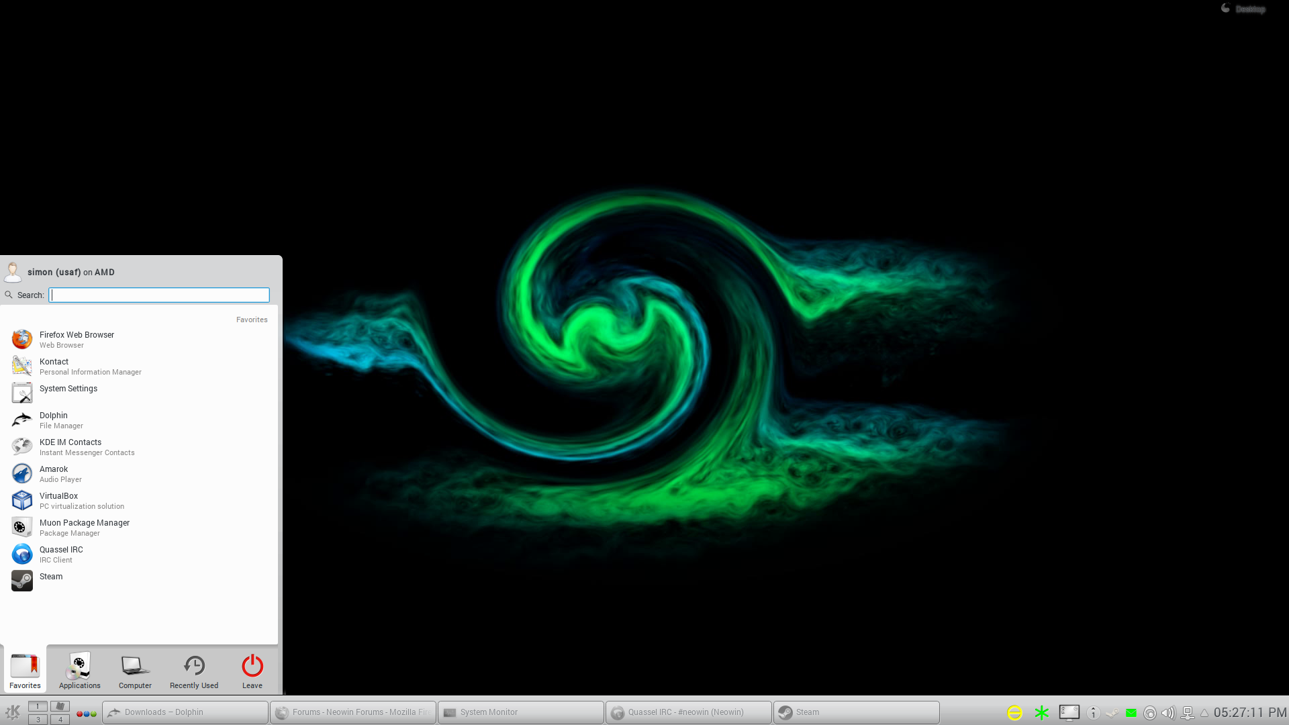Click the Leave power button
This screenshot has width=1289, height=725.
pos(252,670)
